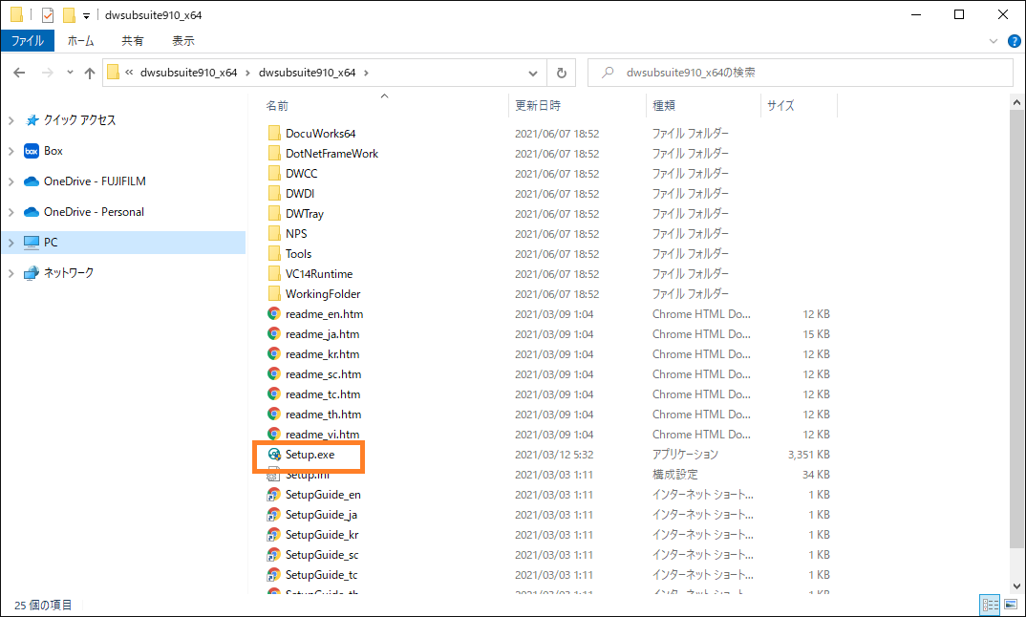Expand the Box tree node
The image size is (1026, 617).
[11, 151]
